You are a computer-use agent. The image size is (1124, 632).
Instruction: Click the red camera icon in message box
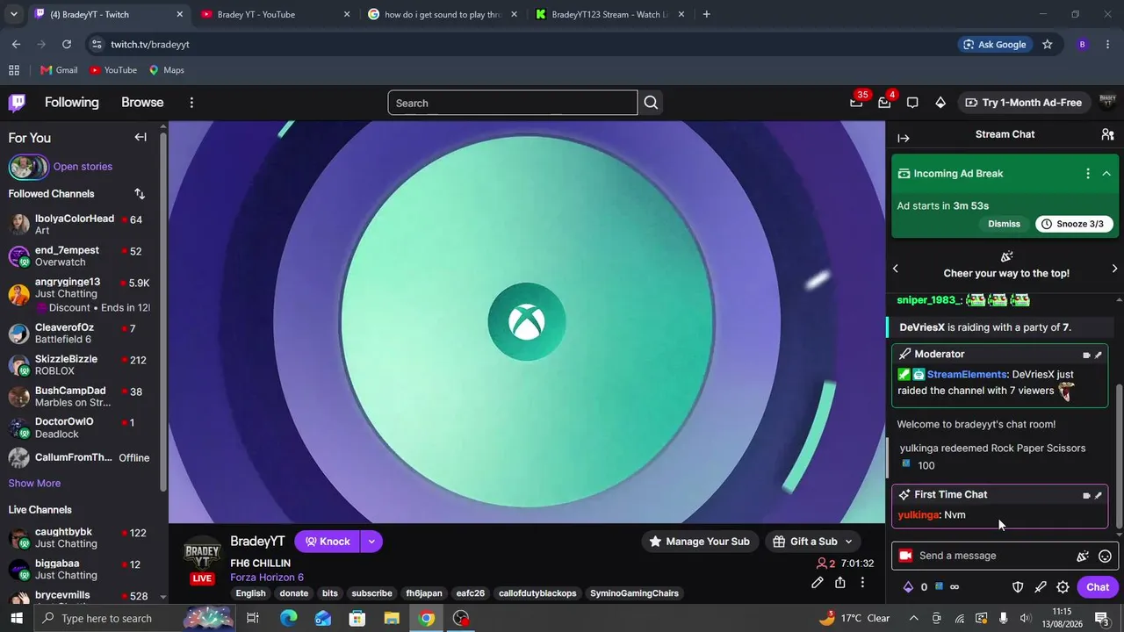point(905,556)
